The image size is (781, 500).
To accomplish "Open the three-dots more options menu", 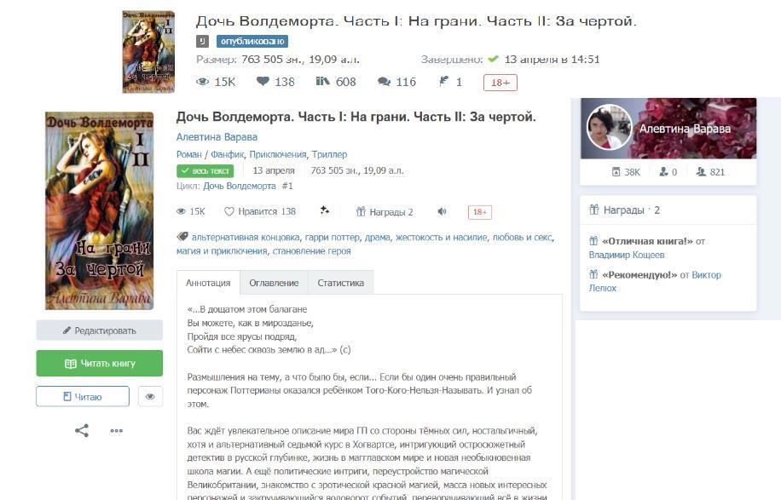I will [x=117, y=431].
